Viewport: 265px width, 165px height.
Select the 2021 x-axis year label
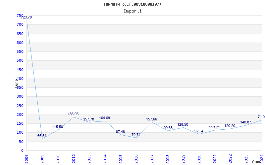tap(215, 159)
